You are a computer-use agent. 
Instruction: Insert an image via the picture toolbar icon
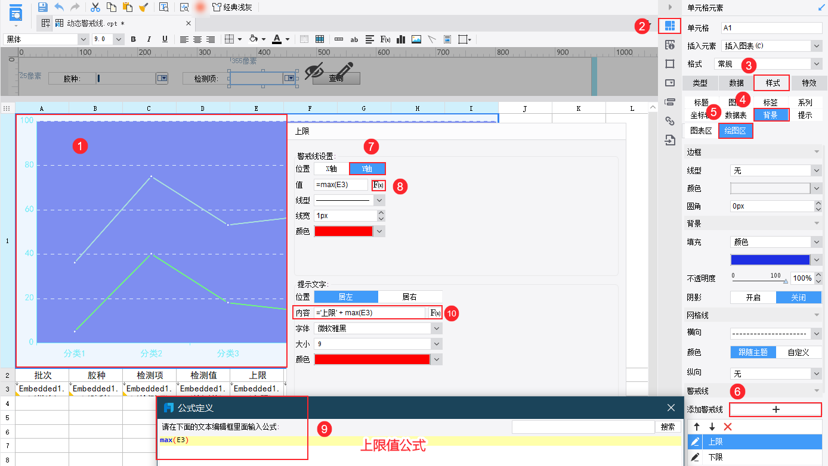point(416,39)
